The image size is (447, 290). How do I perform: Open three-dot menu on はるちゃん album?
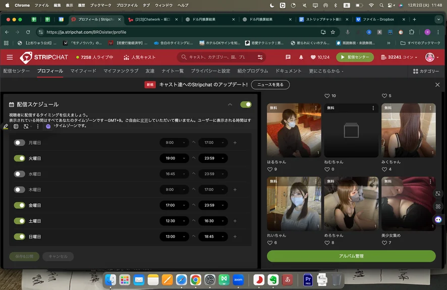click(316, 108)
